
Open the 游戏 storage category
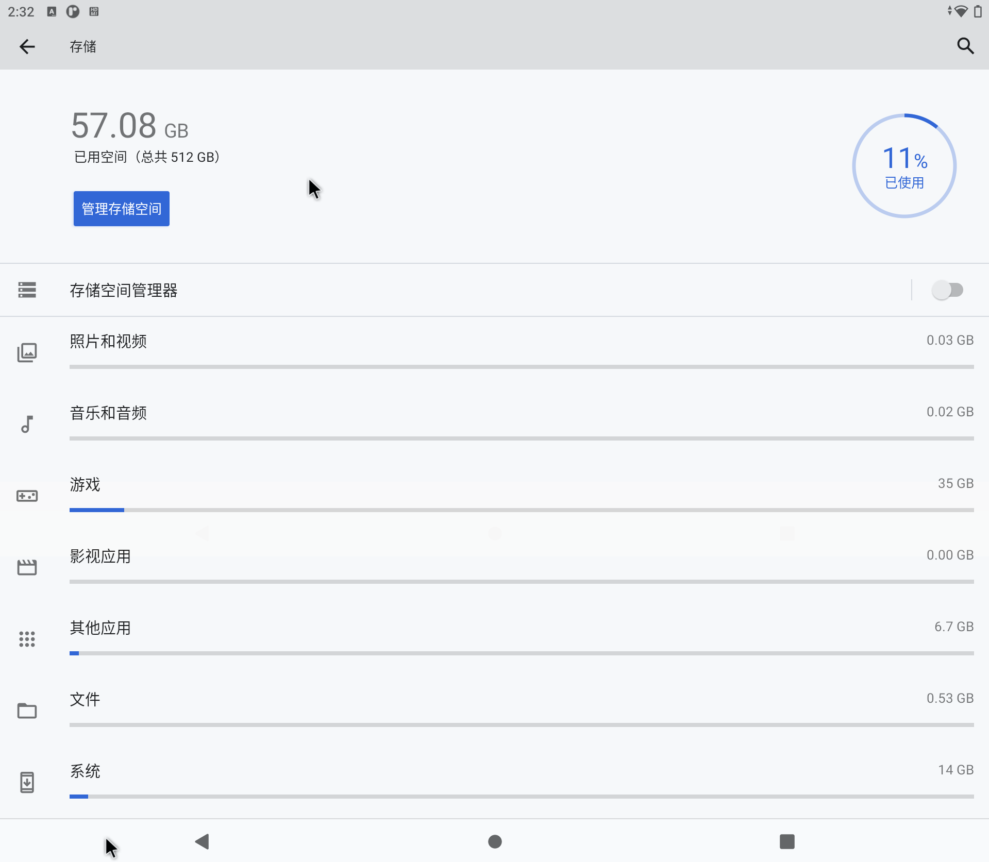point(494,496)
